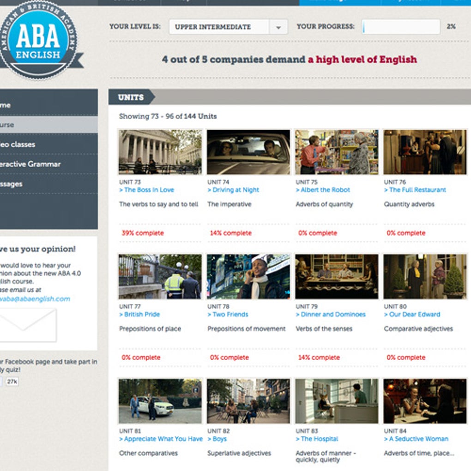Click the ABA English logo badge

(39, 40)
